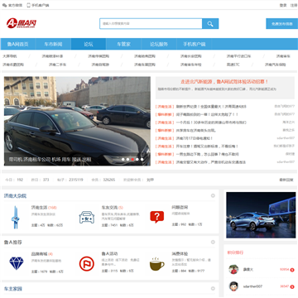
Task: Go to the 鲁A网首页 tab
Action: [17, 44]
